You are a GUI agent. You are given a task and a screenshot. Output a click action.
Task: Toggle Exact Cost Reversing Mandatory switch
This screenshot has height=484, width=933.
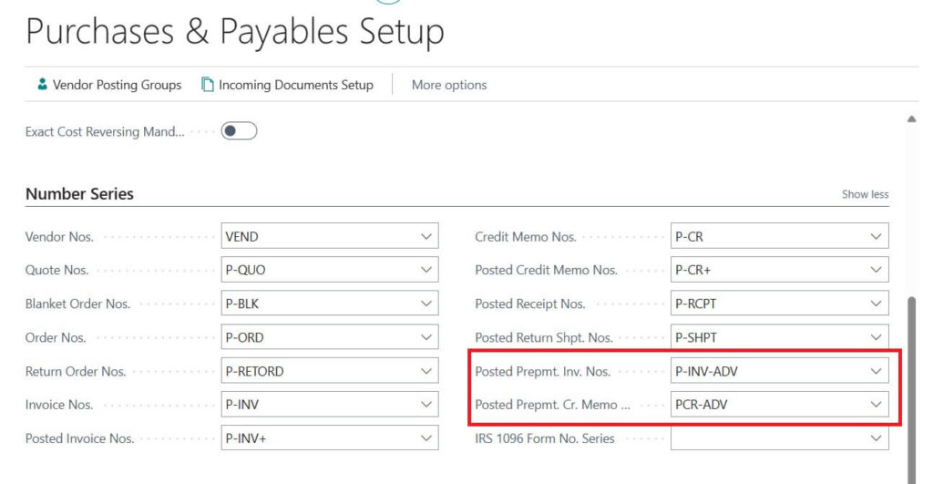pos(239,131)
